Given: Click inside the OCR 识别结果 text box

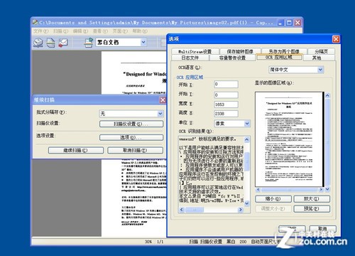Looking at the screenshot, I should click(212, 171).
